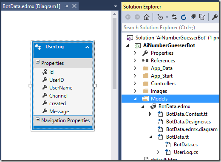Collapse the BotData.edmx node
Viewport: 221px width, 162px height.
coord(143,106)
